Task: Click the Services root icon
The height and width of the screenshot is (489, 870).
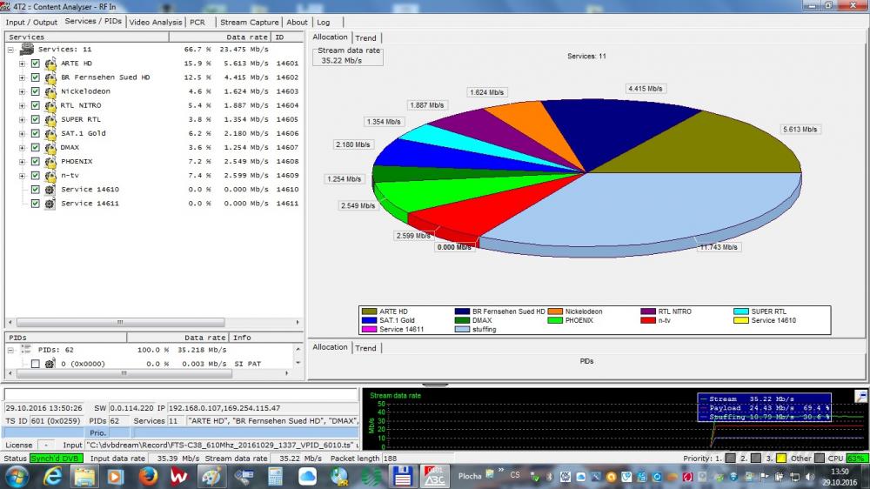Action: 27,50
